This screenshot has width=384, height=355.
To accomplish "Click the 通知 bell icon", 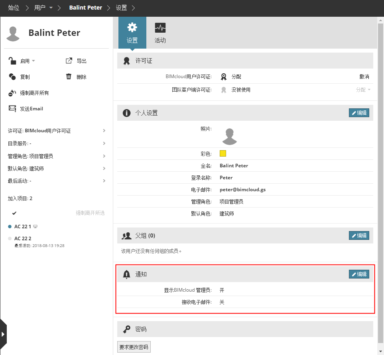I will (127, 275).
